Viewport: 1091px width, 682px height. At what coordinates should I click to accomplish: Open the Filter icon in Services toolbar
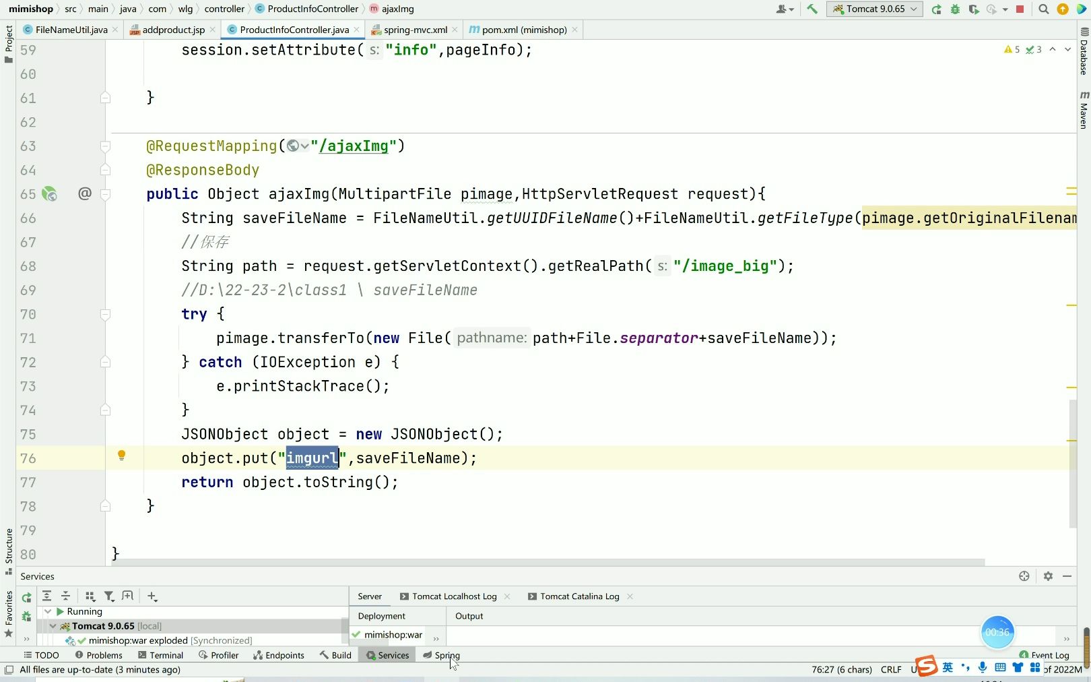coord(109,596)
